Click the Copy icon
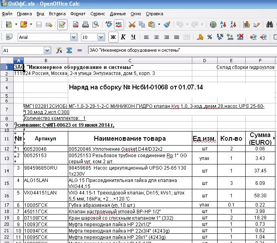 (x=142, y=24)
